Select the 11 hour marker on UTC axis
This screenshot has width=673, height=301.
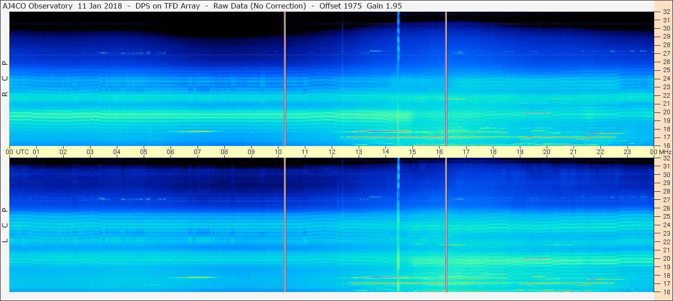[x=305, y=152]
